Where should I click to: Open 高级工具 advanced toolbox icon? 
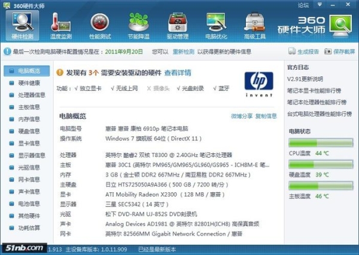pyautogui.click(x=255, y=26)
